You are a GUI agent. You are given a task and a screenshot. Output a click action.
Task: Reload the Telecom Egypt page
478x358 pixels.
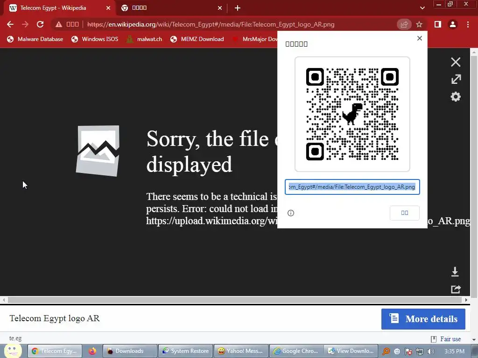tap(40, 24)
